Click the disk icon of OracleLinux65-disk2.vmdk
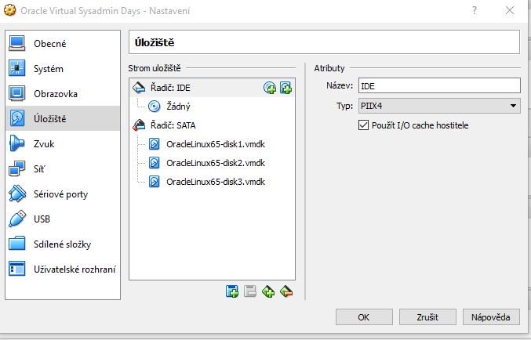This screenshot has width=531, height=340. pos(154,163)
